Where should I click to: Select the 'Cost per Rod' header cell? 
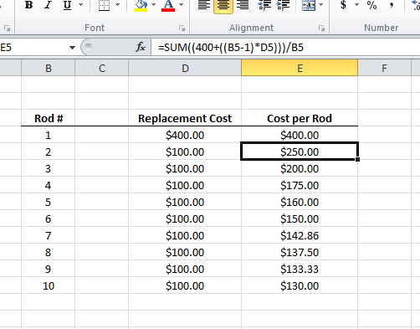(300, 118)
